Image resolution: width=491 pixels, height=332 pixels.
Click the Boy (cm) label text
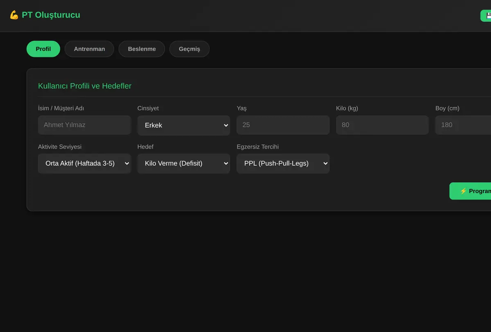click(447, 108)
